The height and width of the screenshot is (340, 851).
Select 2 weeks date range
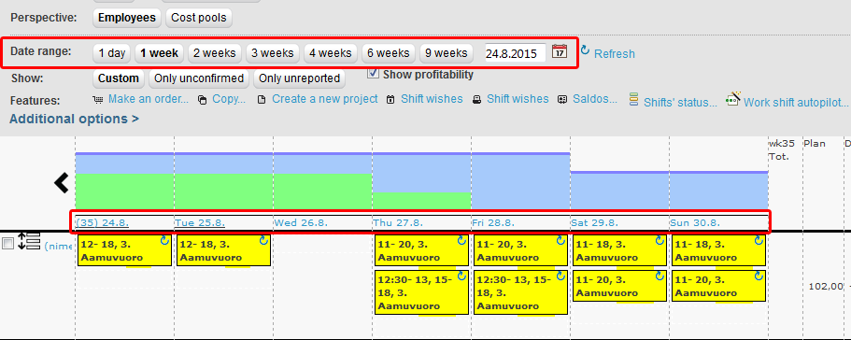coord(214,53)
